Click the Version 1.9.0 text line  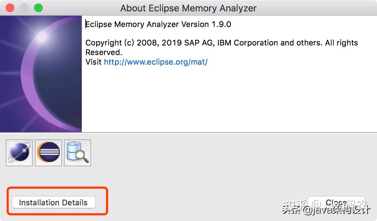[x=158, y=24]
